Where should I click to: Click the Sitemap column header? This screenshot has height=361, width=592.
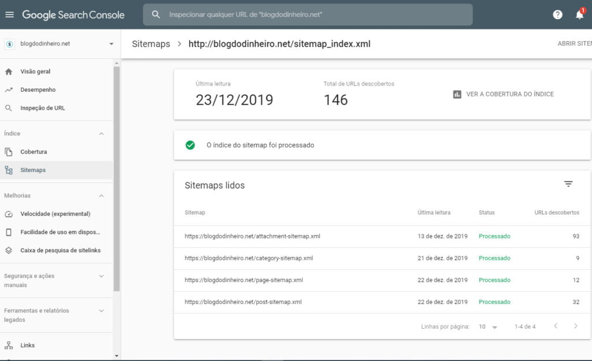point(195,213)
